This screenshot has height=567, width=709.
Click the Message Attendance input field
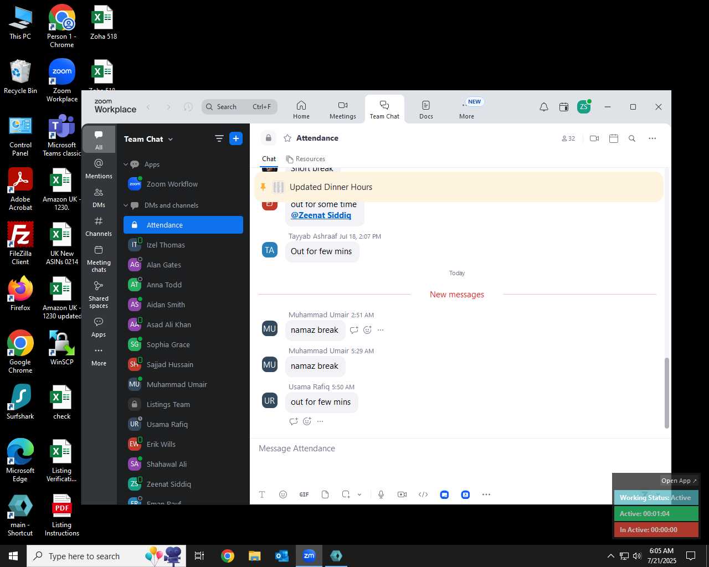point(460,449)
